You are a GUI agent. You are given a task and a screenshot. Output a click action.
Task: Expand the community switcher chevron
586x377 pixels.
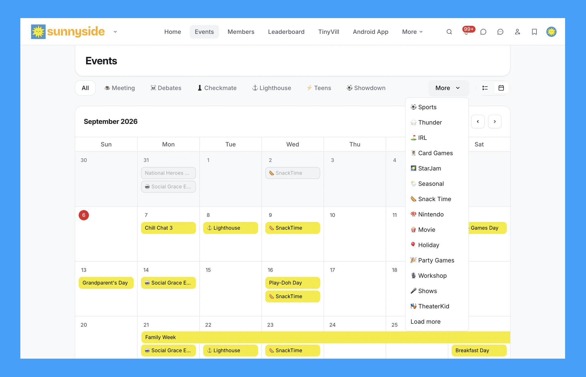115,32
